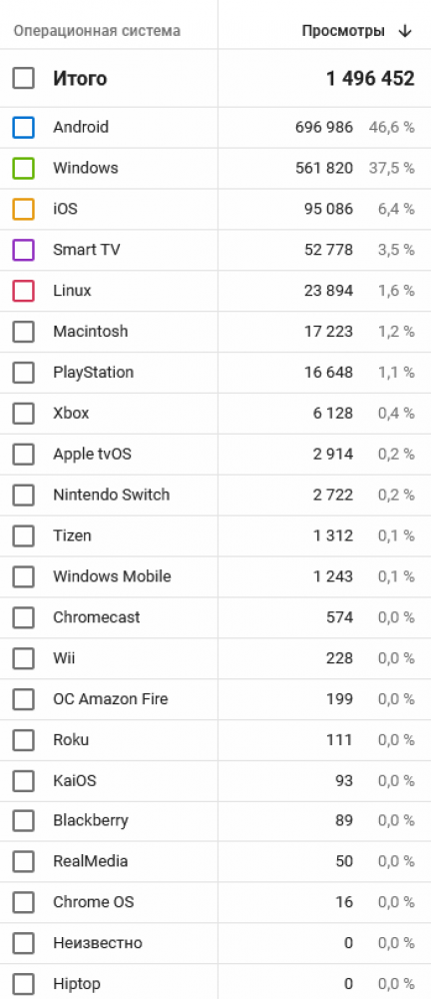Check the Chromecast checkbox
This screenshot has width=431, height=999.
24,617
